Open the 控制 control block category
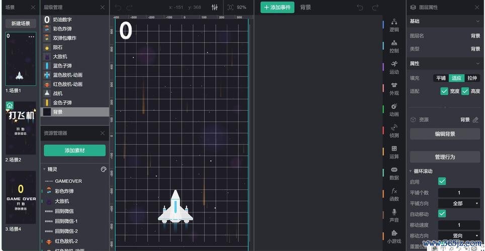This screenshot has height=251, width=485. pos(394,46)
